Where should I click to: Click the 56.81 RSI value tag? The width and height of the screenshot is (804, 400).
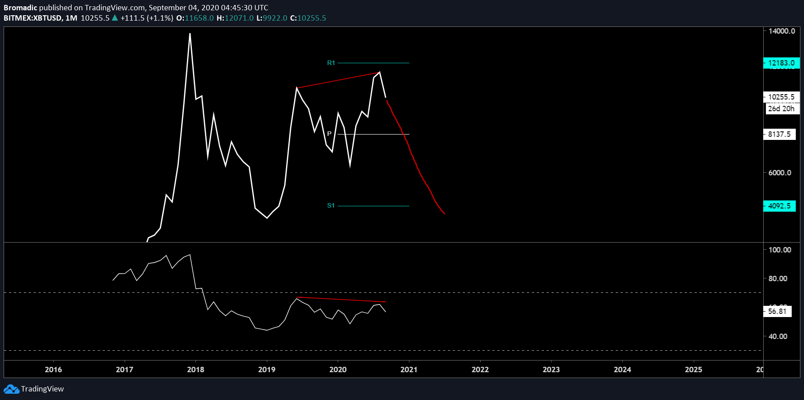click(778, 311)
